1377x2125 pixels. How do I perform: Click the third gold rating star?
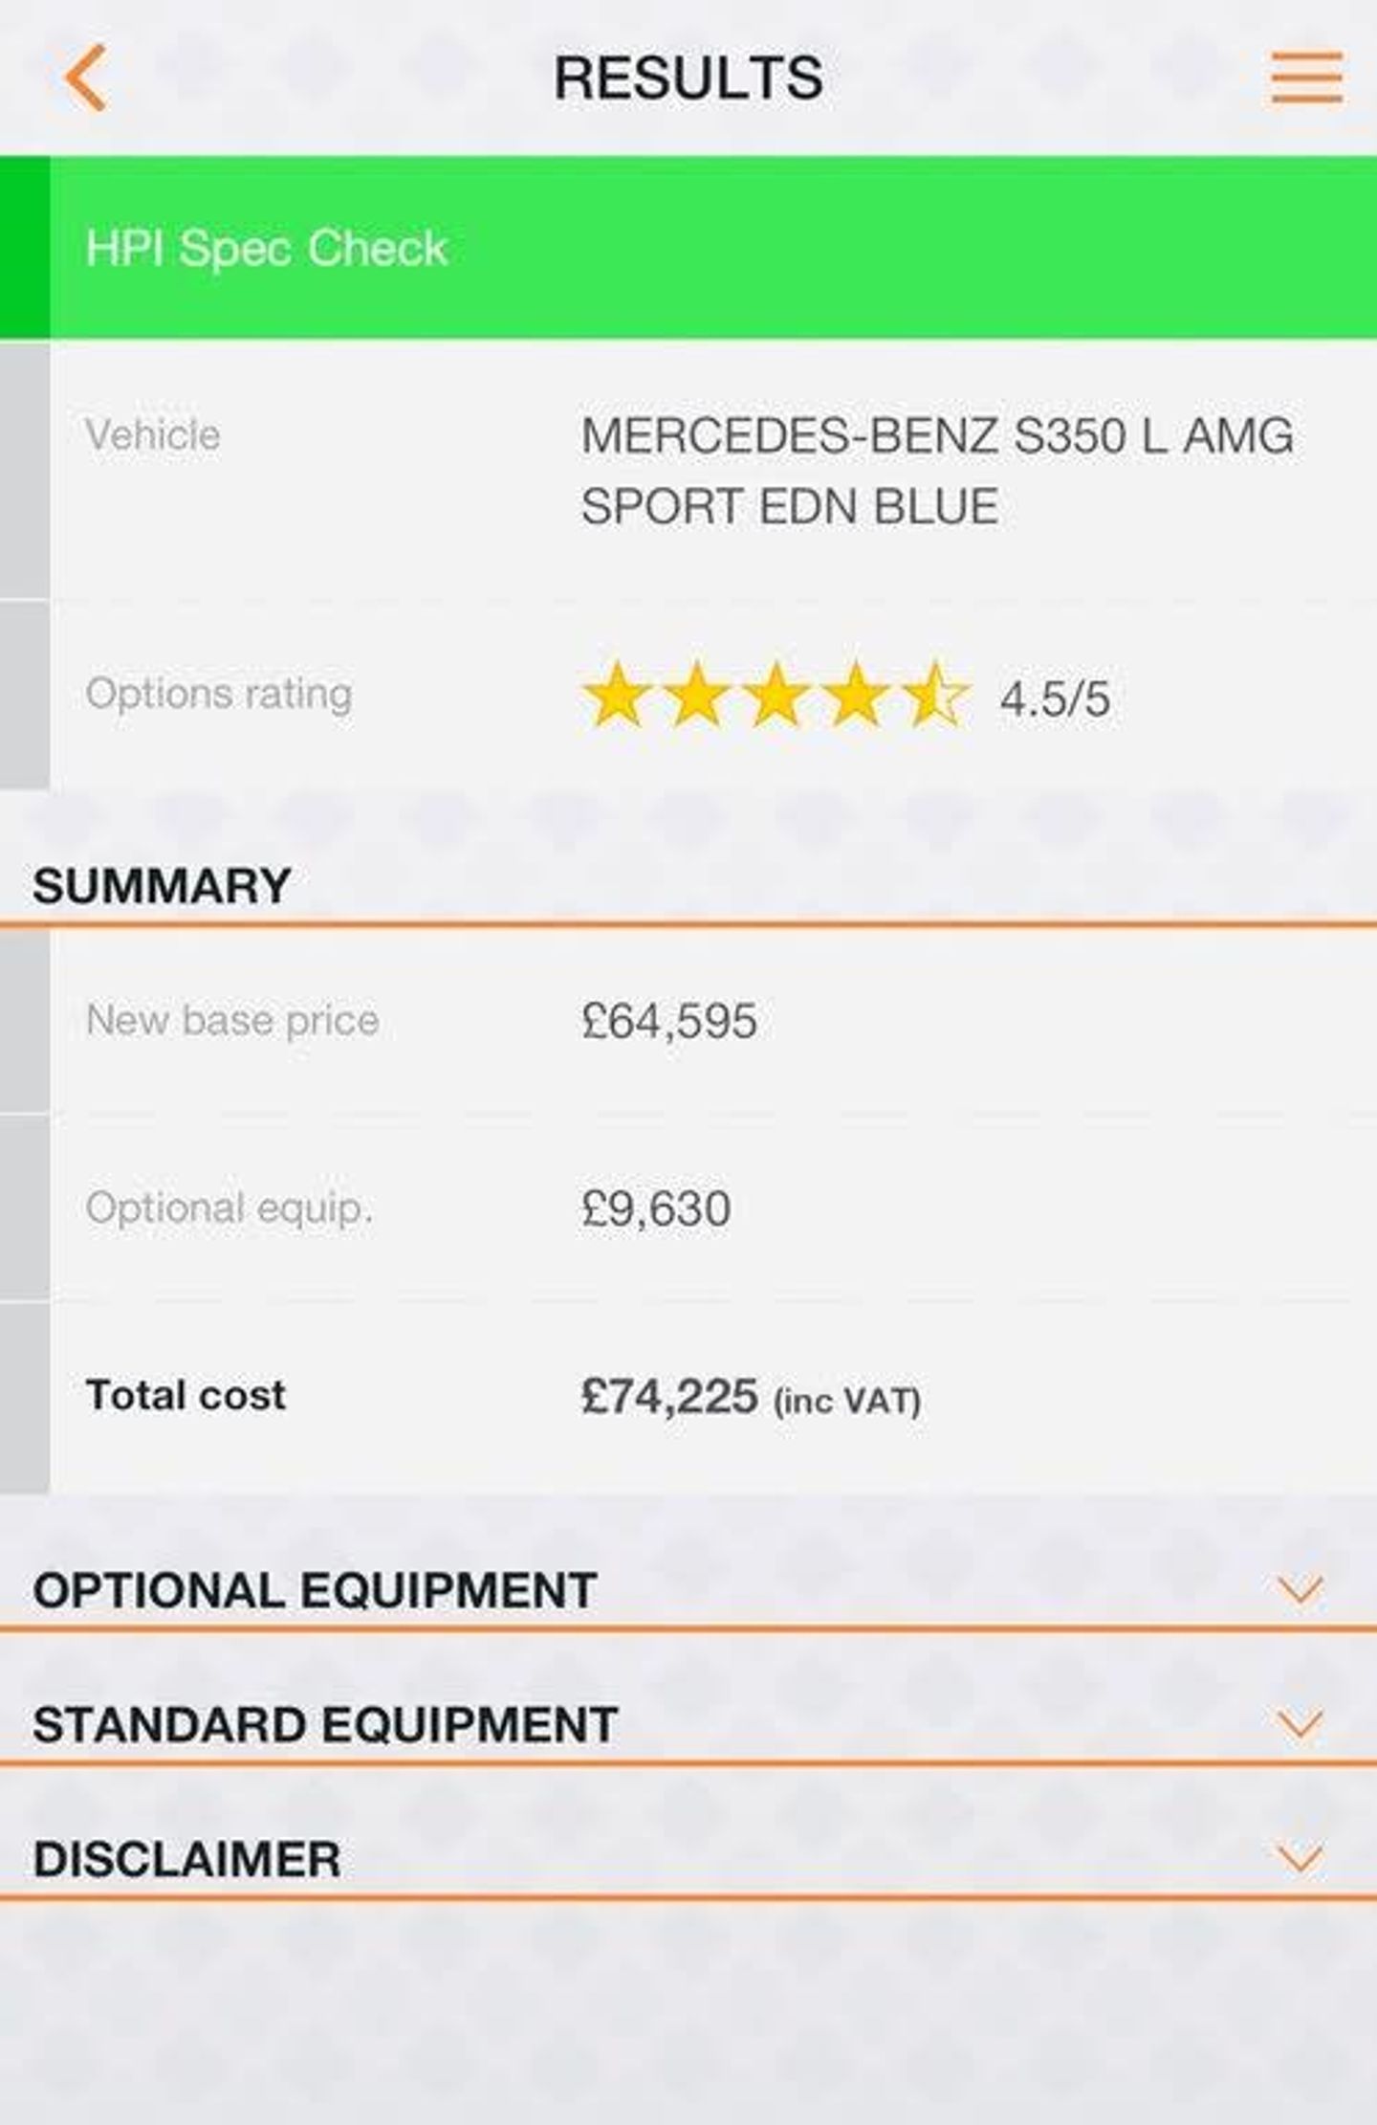776,696
